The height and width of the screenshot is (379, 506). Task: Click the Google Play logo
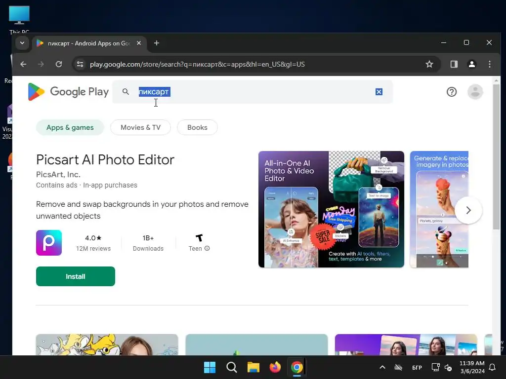68,92
